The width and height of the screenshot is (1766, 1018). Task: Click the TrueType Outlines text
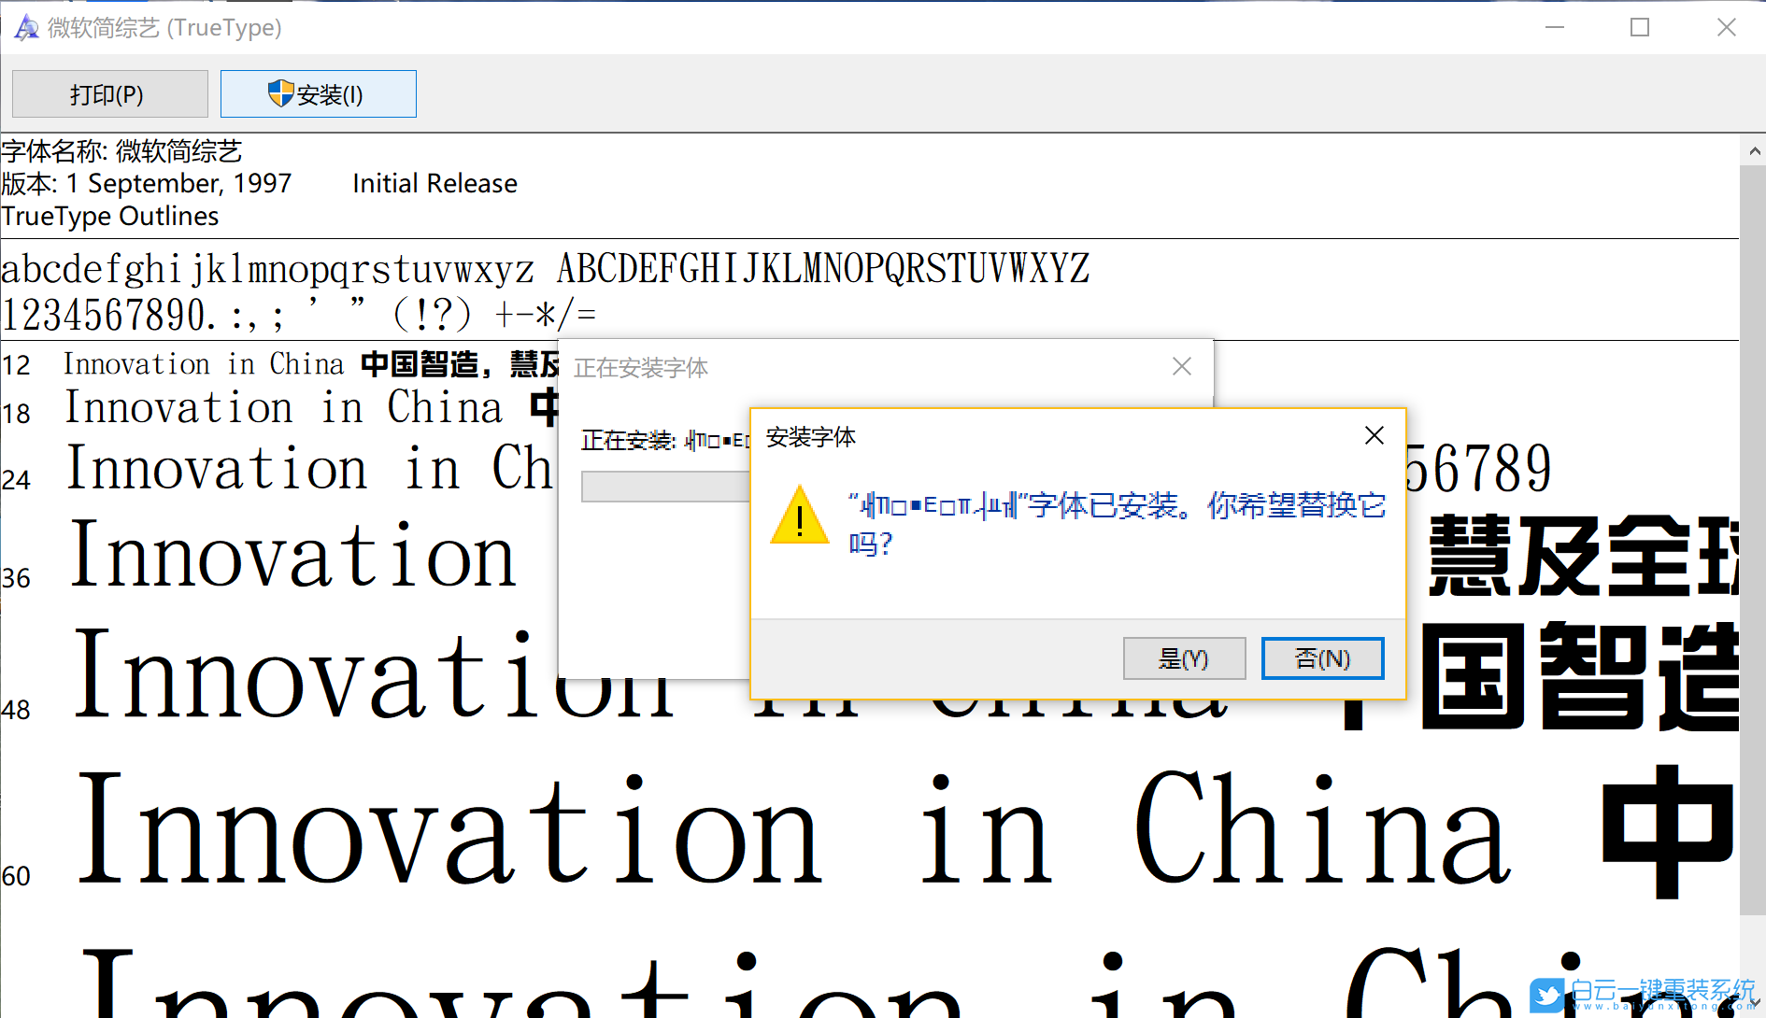tap(109, 216)
